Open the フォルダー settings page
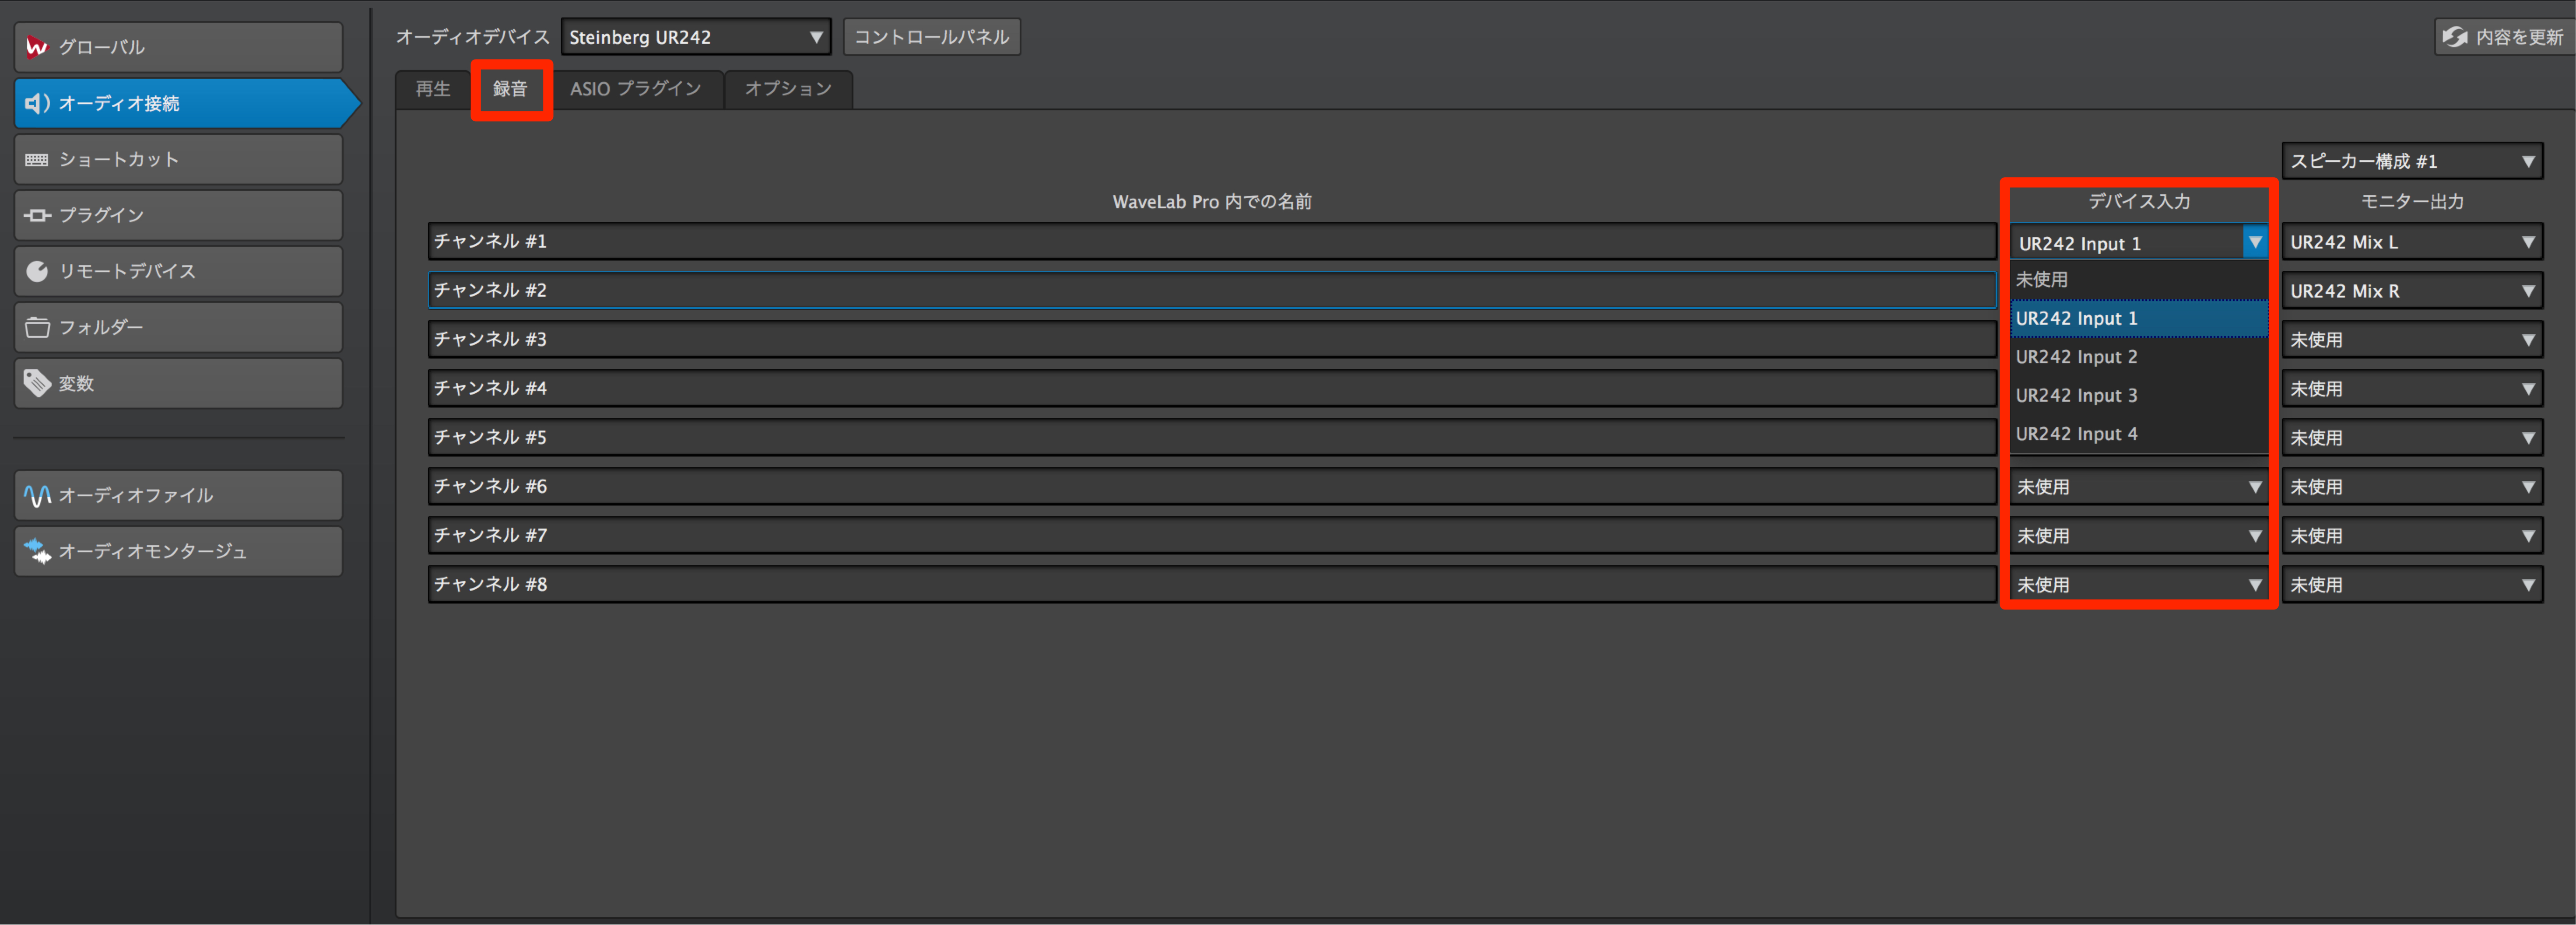 [178, 327]
